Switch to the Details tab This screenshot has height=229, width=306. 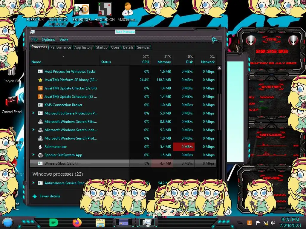128,47
